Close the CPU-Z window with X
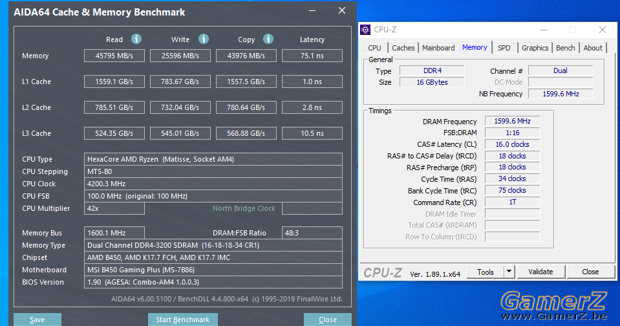The height and width of the screenshot is (326, 620). click(x=602, y=30)
